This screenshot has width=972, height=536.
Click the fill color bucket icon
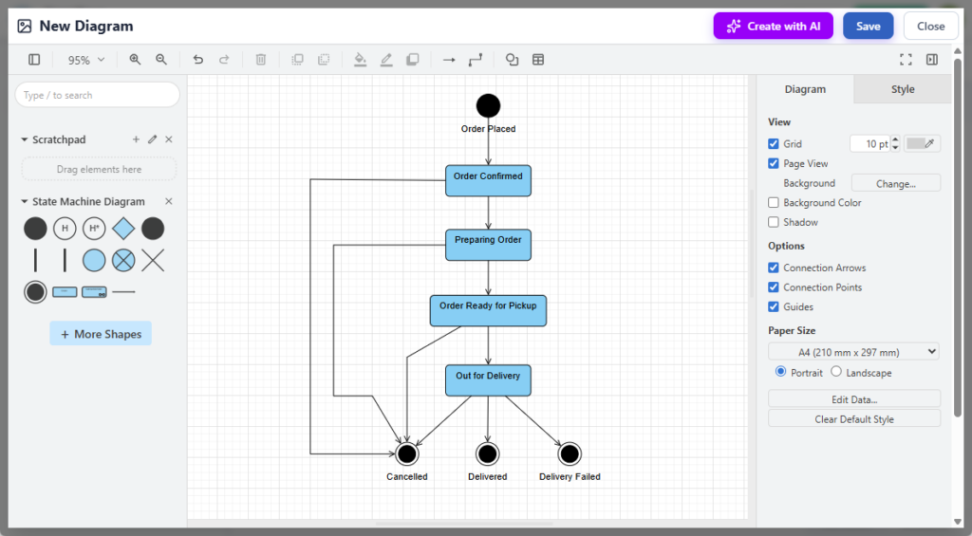coord(360,60)
